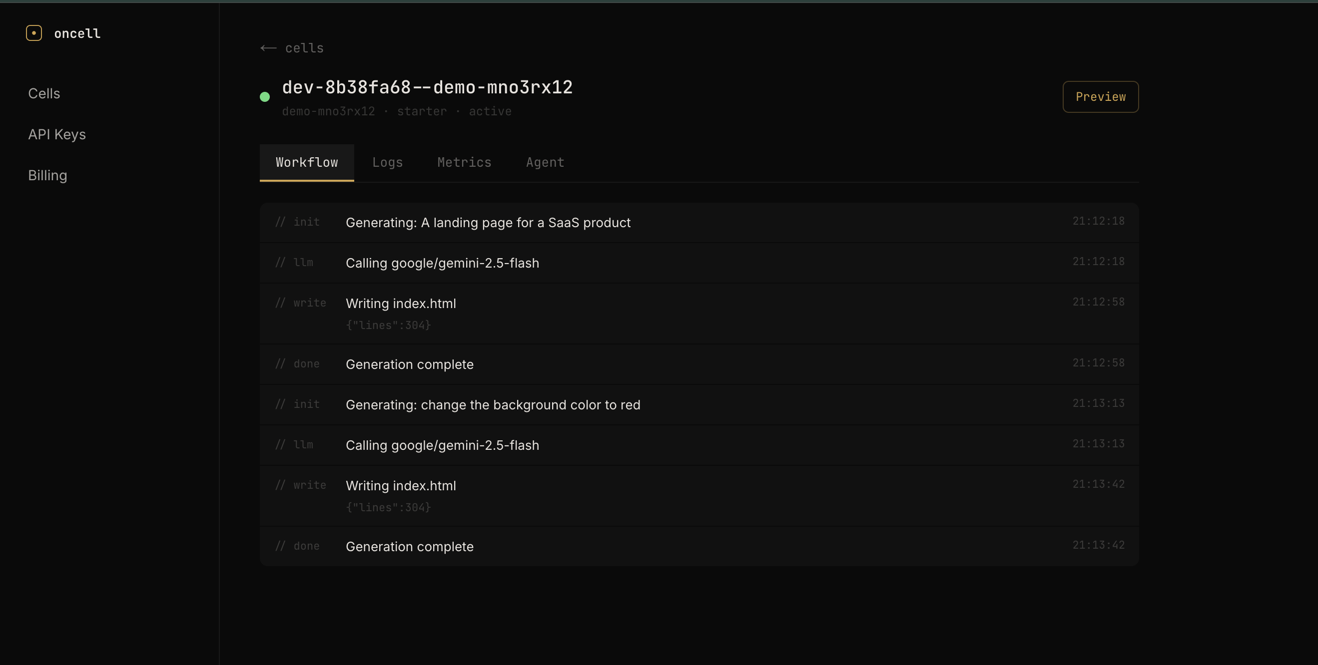Click the 21:13:42 timestamp on write row
The width and height of the screenshot is (1318, 665).
pyautogui.click(x=1098, y=484)
